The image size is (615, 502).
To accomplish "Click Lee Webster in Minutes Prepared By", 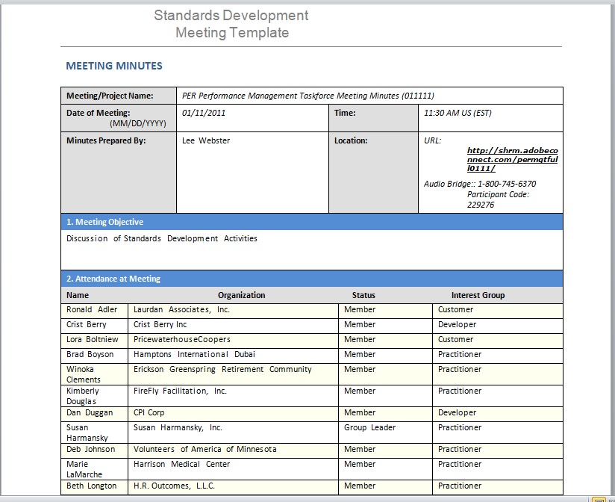I will click(206, 140).
